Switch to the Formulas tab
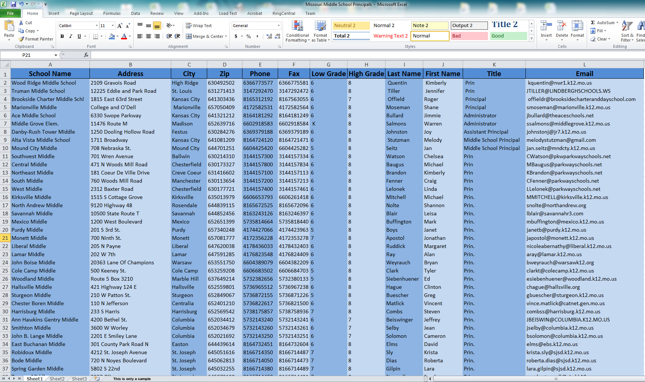This screenshot has width=645, height=382. (x=112, y=13)
